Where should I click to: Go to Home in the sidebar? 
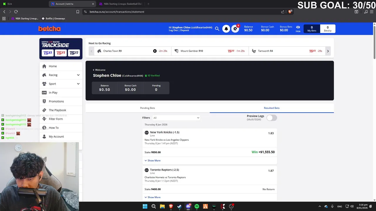pyautogui.click(x=61, y=66)
